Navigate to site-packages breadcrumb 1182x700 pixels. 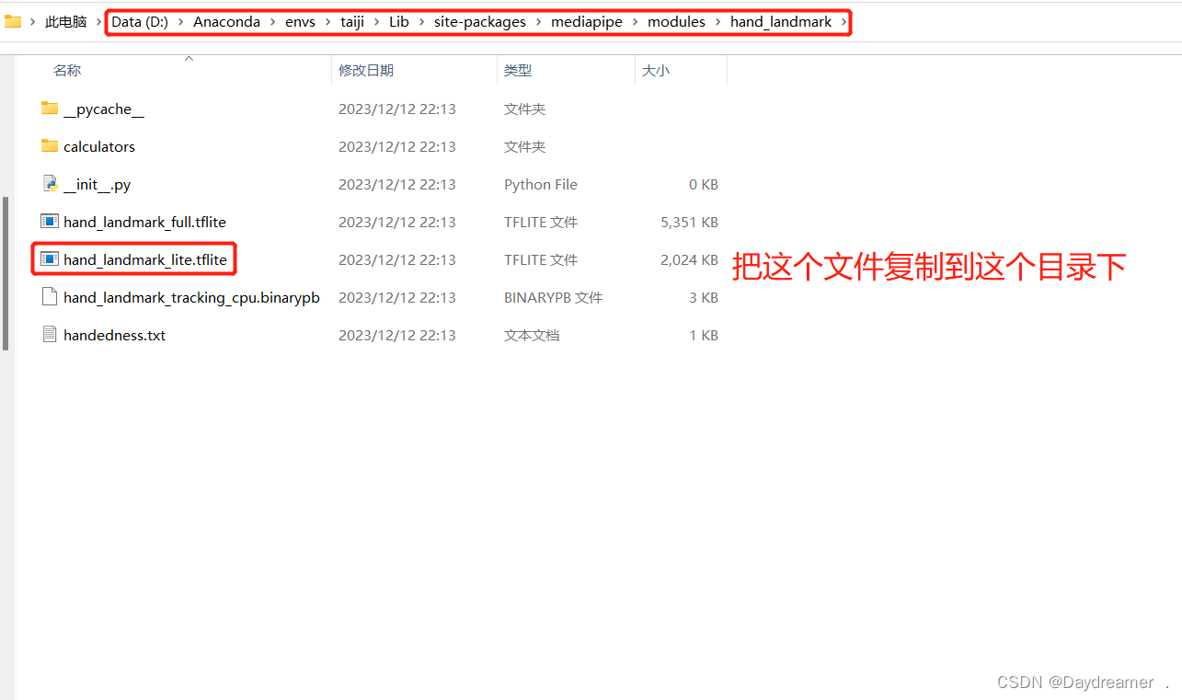[479, 22]
